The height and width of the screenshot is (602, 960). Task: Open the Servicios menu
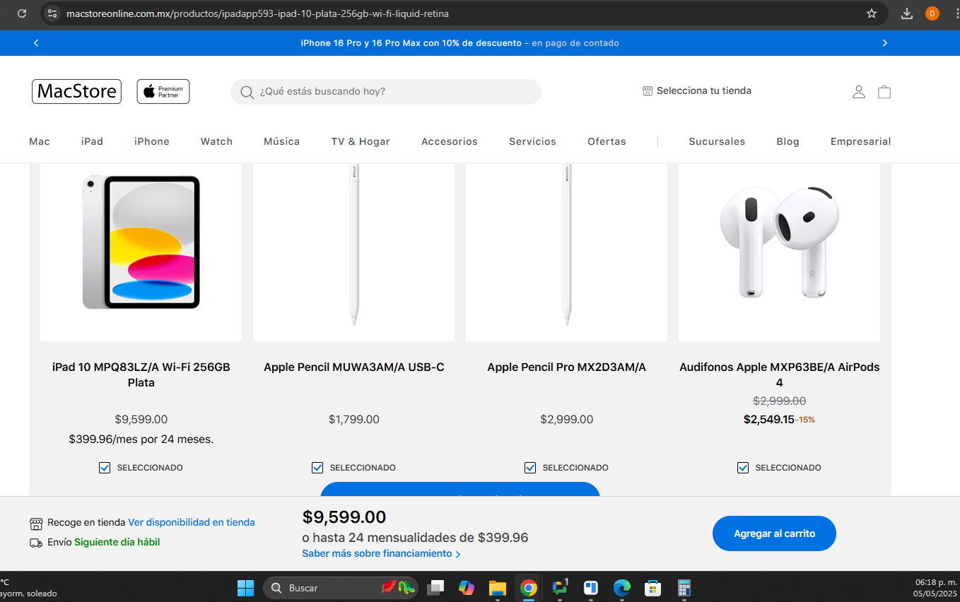click(532, 141)
